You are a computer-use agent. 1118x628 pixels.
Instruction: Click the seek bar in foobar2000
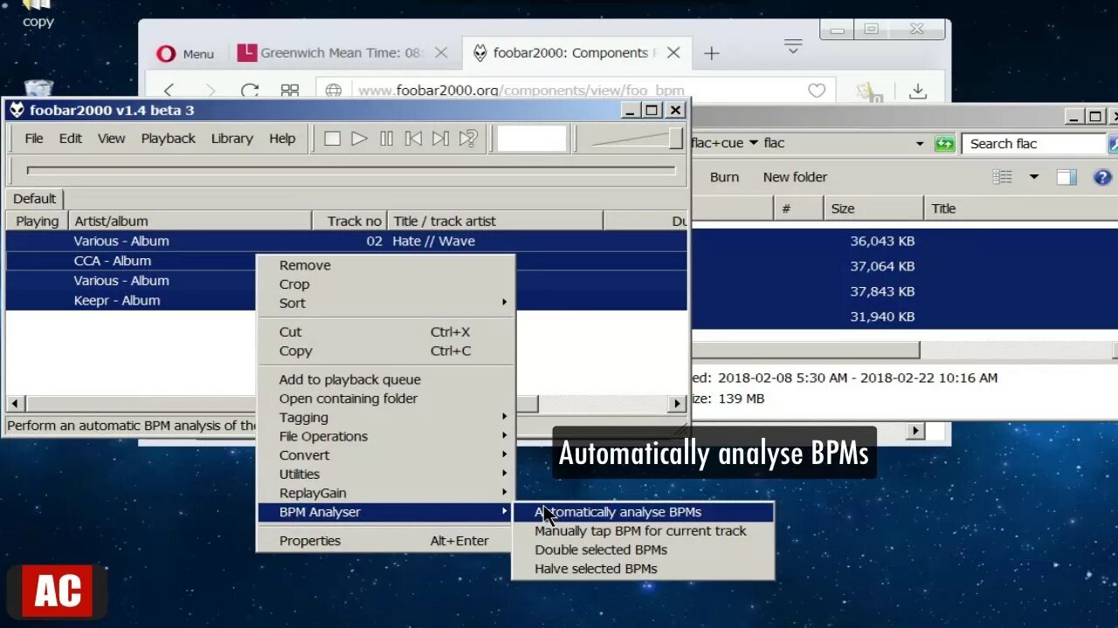[351, 170]
